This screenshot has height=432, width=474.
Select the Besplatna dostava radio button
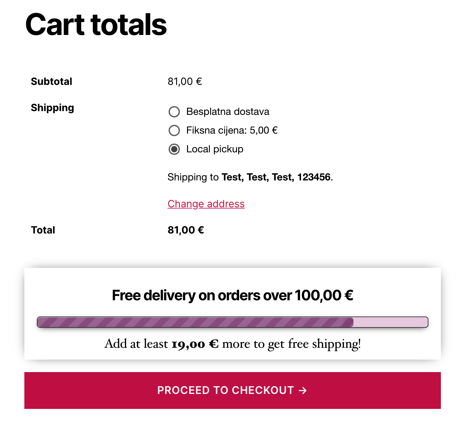174,112
